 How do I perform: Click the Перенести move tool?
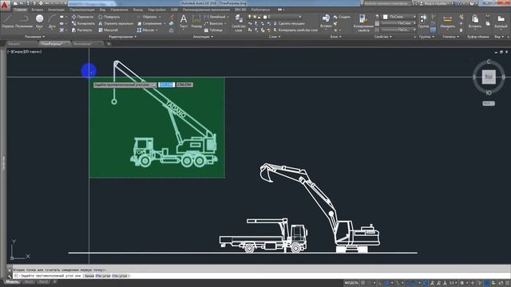pyautogui.click(x=82, y=17)
